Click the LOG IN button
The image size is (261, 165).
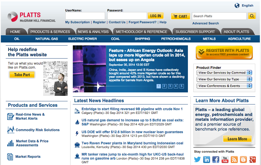pos(156,16)
